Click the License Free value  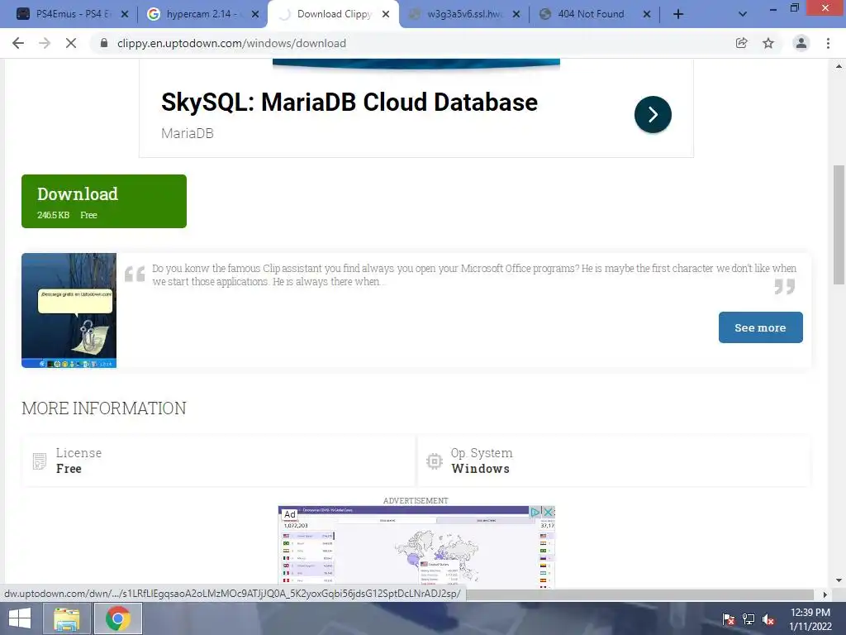click(x=69, y=469)
